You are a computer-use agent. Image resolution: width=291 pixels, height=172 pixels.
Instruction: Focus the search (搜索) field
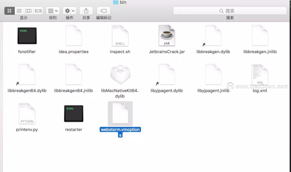(x=230, y=11)
